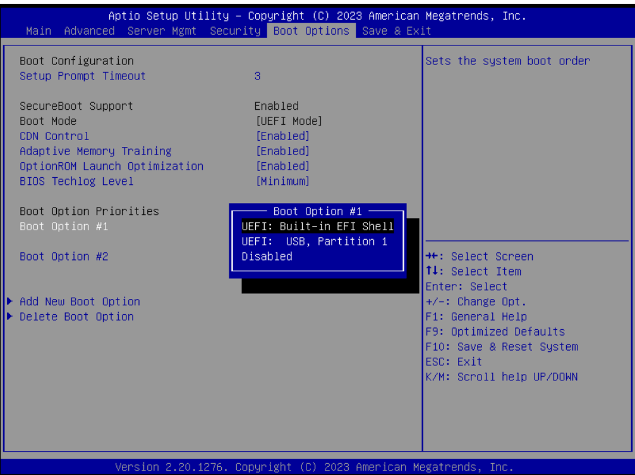Change the BIOS Techlog Level [Minimum] value
Screen dimensions: 635x475
(282, 181)
